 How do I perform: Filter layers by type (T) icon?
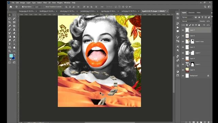pyautogui.click(x=202, y=17)
